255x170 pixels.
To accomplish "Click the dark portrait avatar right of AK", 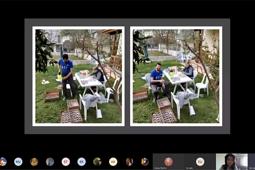I will 129,162.
